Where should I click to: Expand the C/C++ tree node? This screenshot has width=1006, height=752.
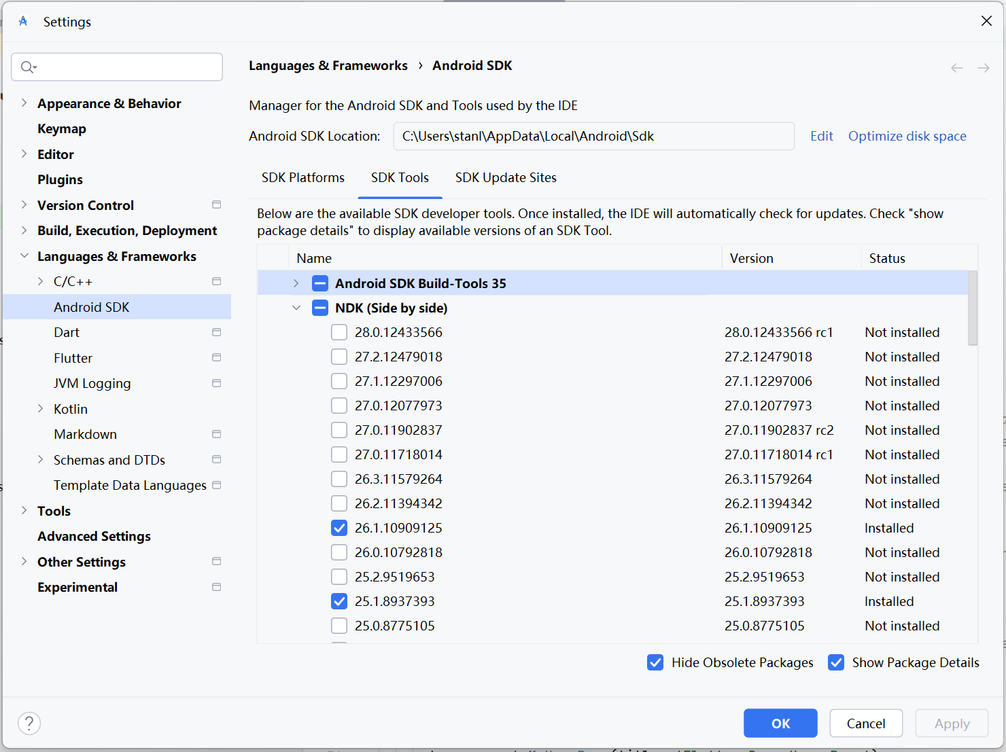(41, 281)
